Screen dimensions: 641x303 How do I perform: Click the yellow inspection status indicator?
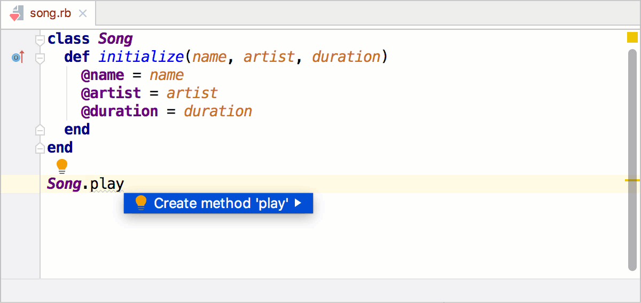click(x=632, y=37)
